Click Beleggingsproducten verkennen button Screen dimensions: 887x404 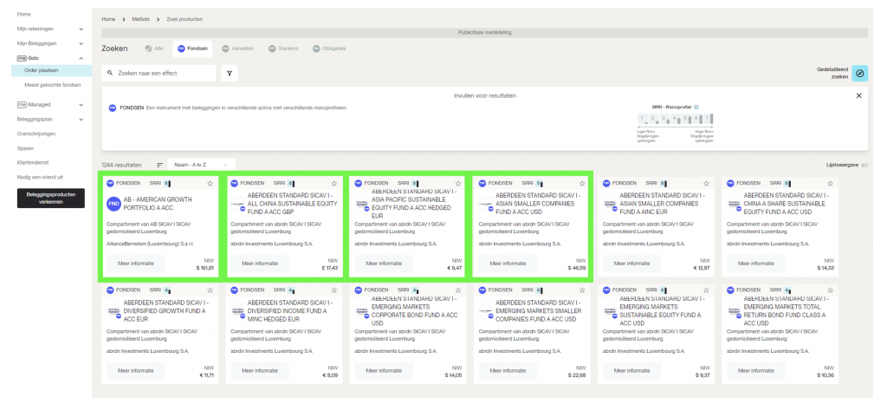(x=51, y=198)
